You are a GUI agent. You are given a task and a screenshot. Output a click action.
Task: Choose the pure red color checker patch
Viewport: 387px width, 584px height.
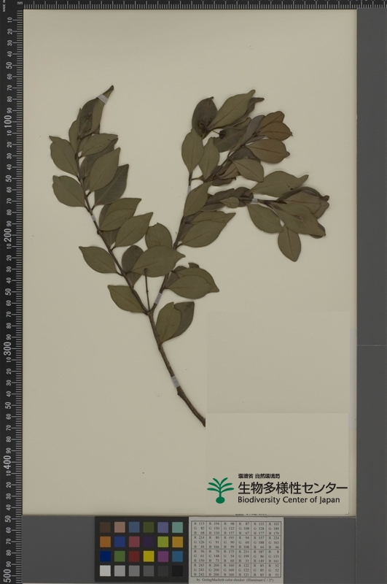[x=134, y=556]
